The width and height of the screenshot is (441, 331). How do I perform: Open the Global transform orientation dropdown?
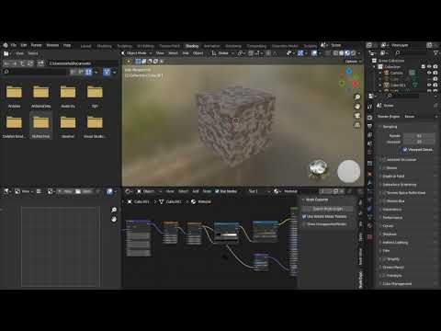pyautogui.click(x=223, y=53)
